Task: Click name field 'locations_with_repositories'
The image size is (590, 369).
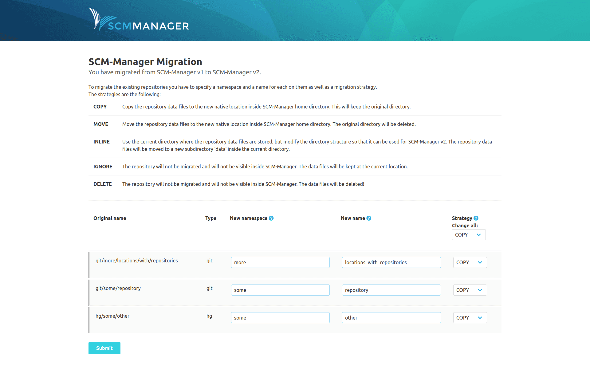Action: click(391, 262)
